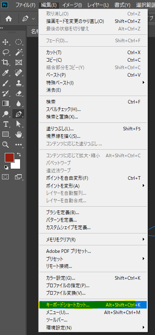The height and width of the screenshot is (335, 155).
Task: Choose ポイントを自由変形(F) menu item
Action: pyautogui.click(x=93, y=178)
